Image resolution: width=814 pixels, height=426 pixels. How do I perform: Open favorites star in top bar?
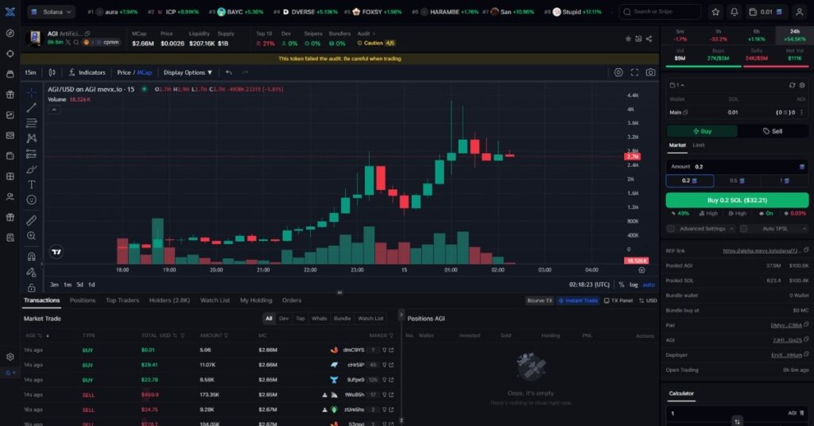(715, 12)
